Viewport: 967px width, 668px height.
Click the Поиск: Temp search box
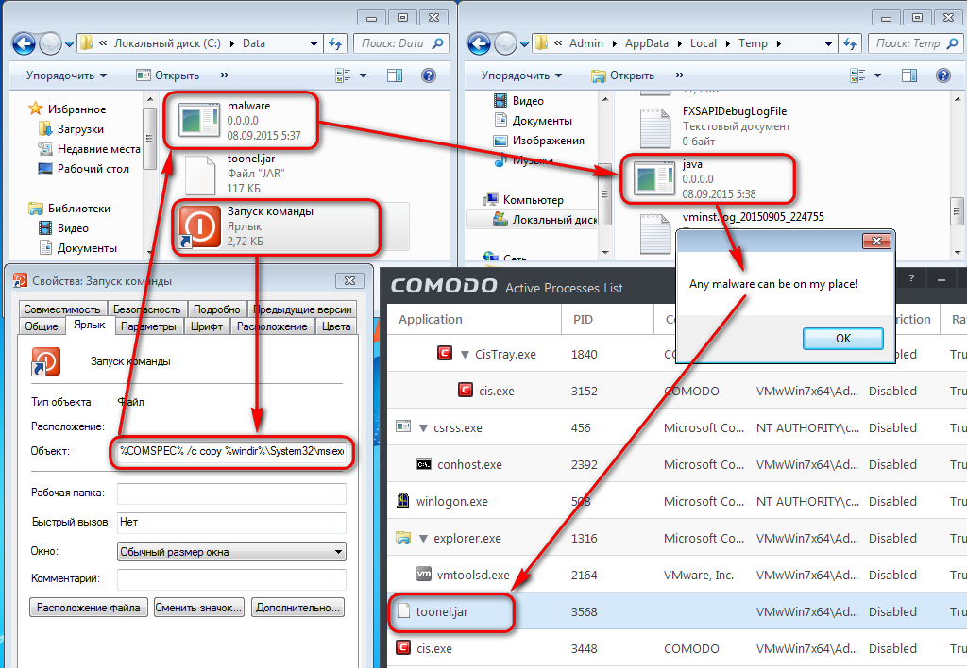tap(915, 43)
